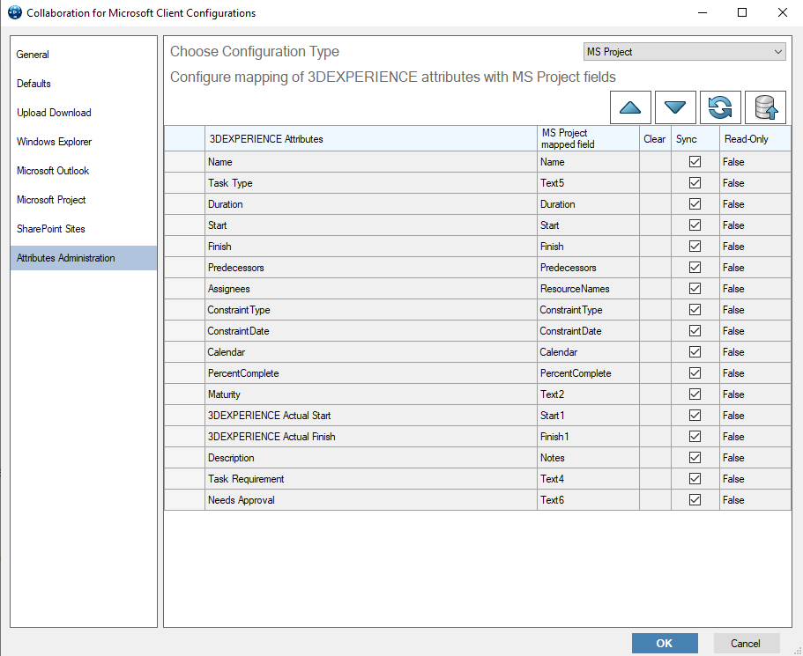Open the Microsoft Project page

[84, 200]
